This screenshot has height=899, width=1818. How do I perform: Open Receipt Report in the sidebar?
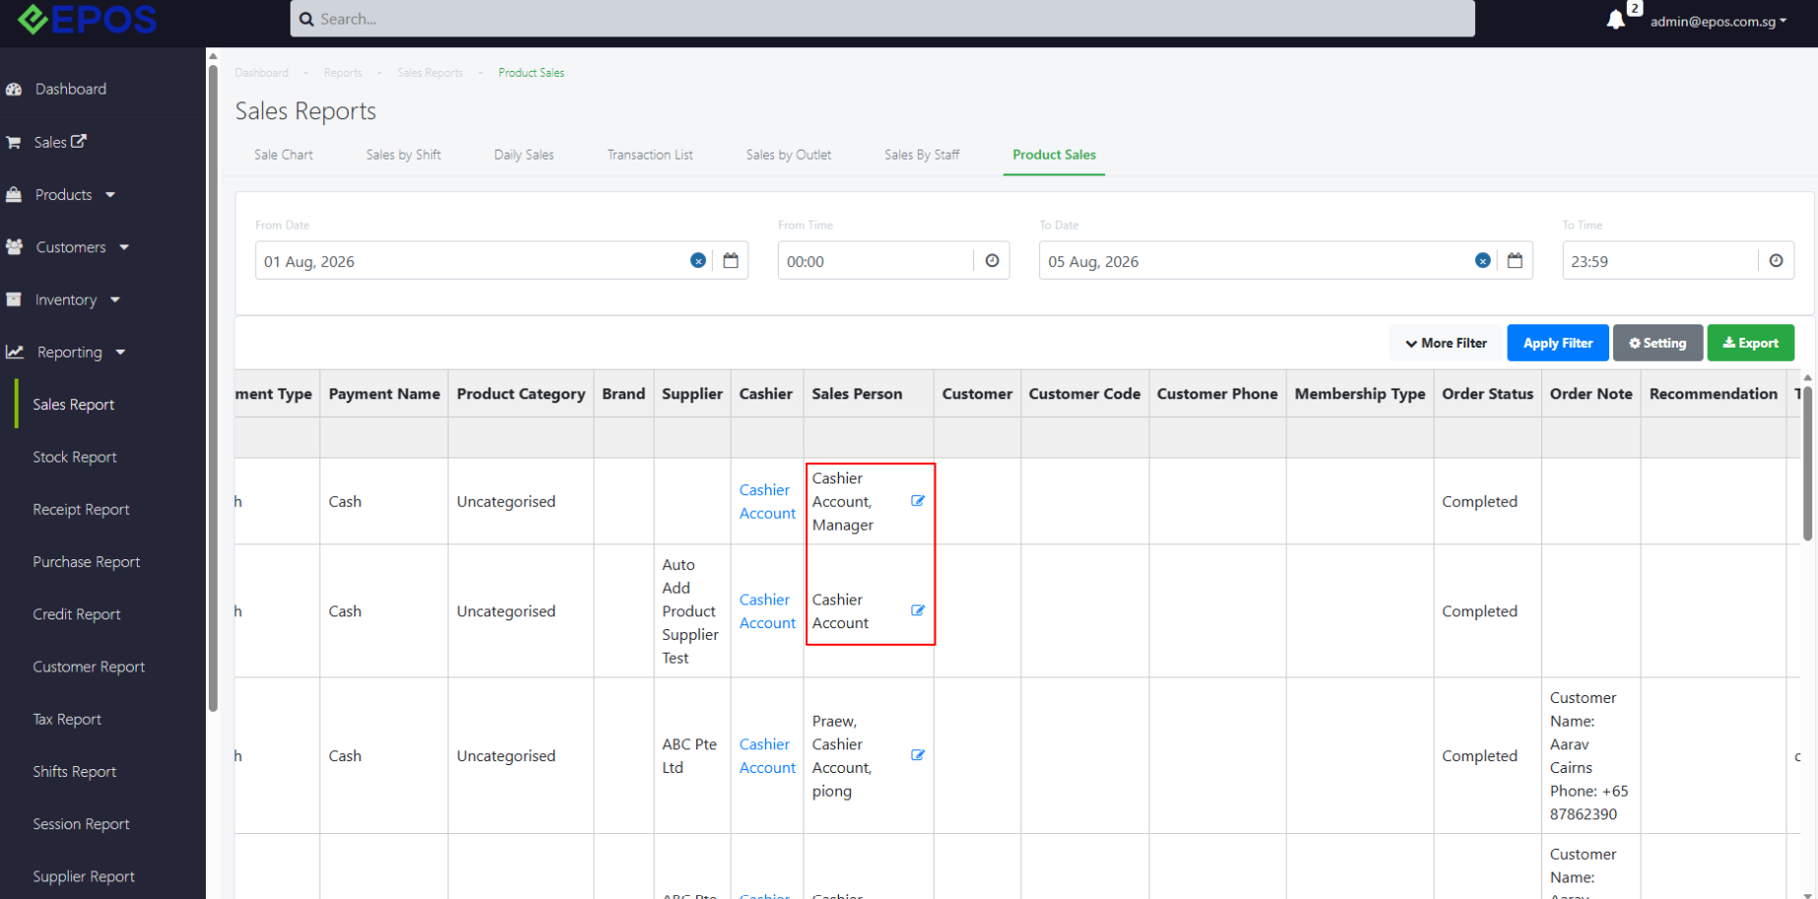pos(81,509)
